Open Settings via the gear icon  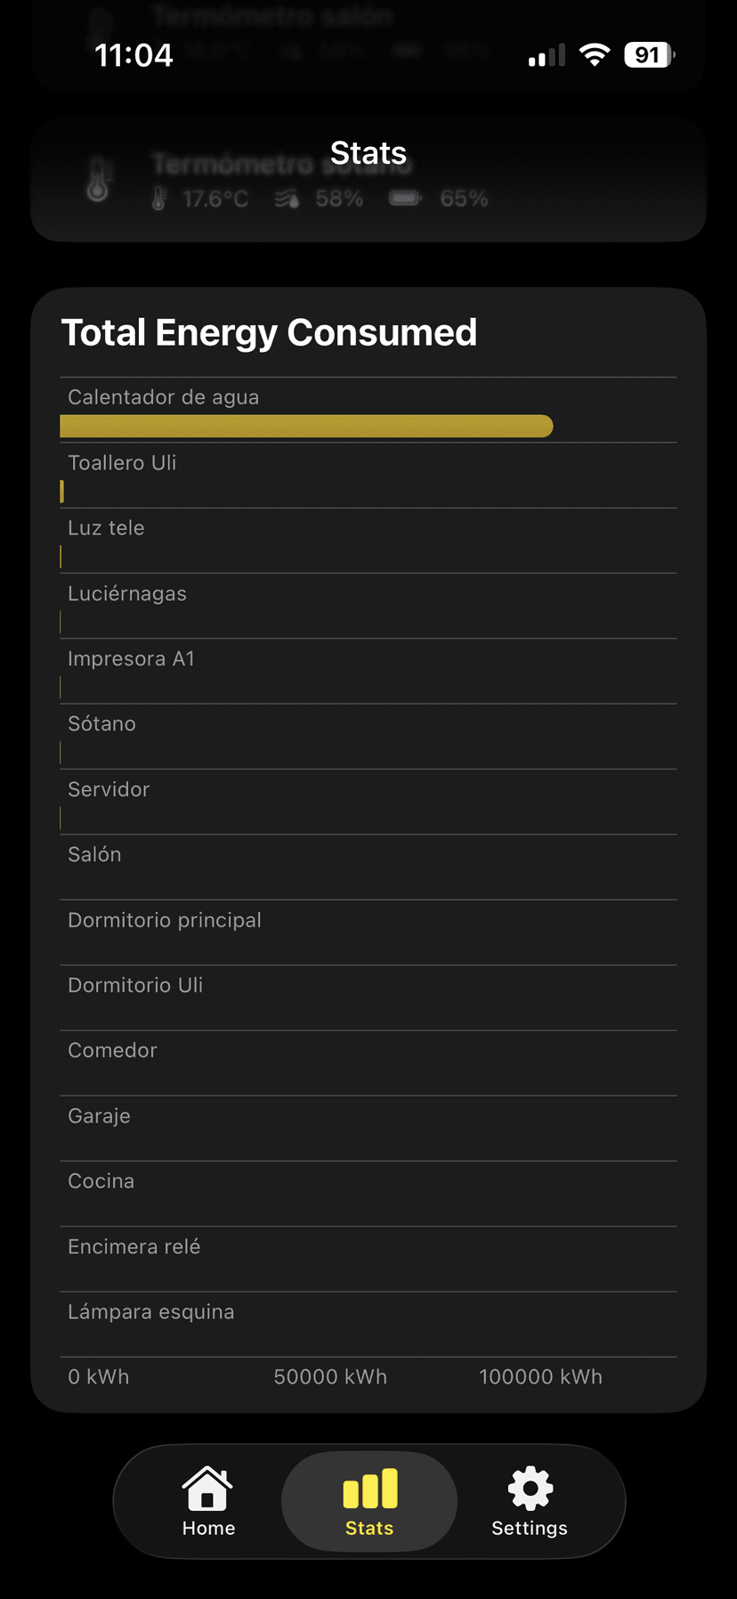(x=530, y=1488)
